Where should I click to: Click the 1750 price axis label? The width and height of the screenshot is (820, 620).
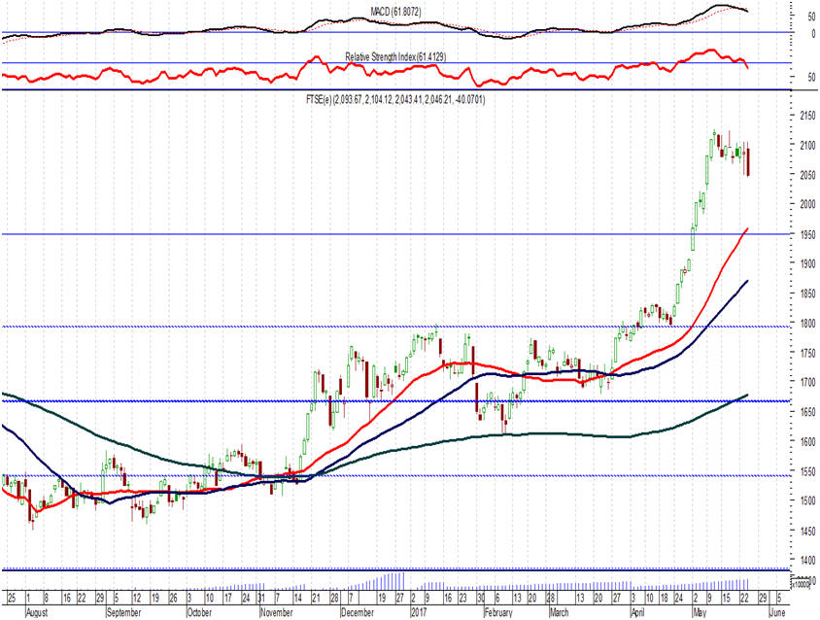click(x=808, y=353)
